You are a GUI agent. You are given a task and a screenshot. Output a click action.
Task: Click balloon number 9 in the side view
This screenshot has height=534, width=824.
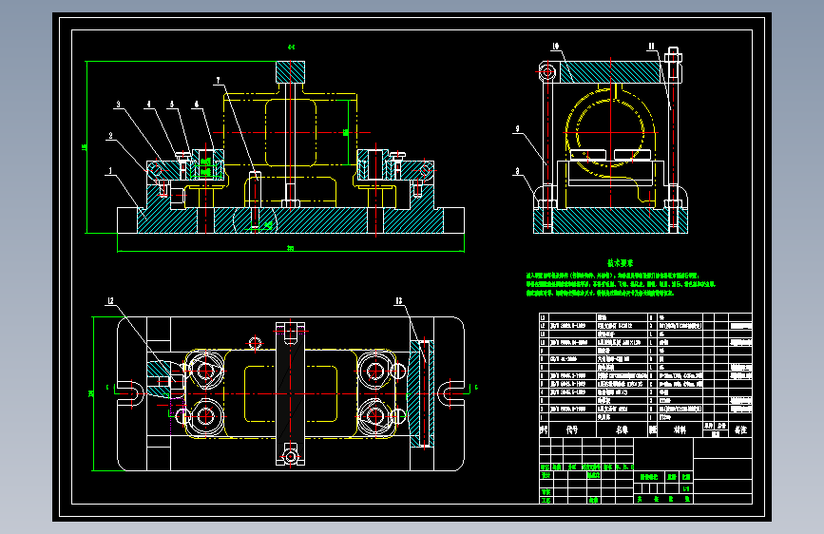[x=518, y=129]
